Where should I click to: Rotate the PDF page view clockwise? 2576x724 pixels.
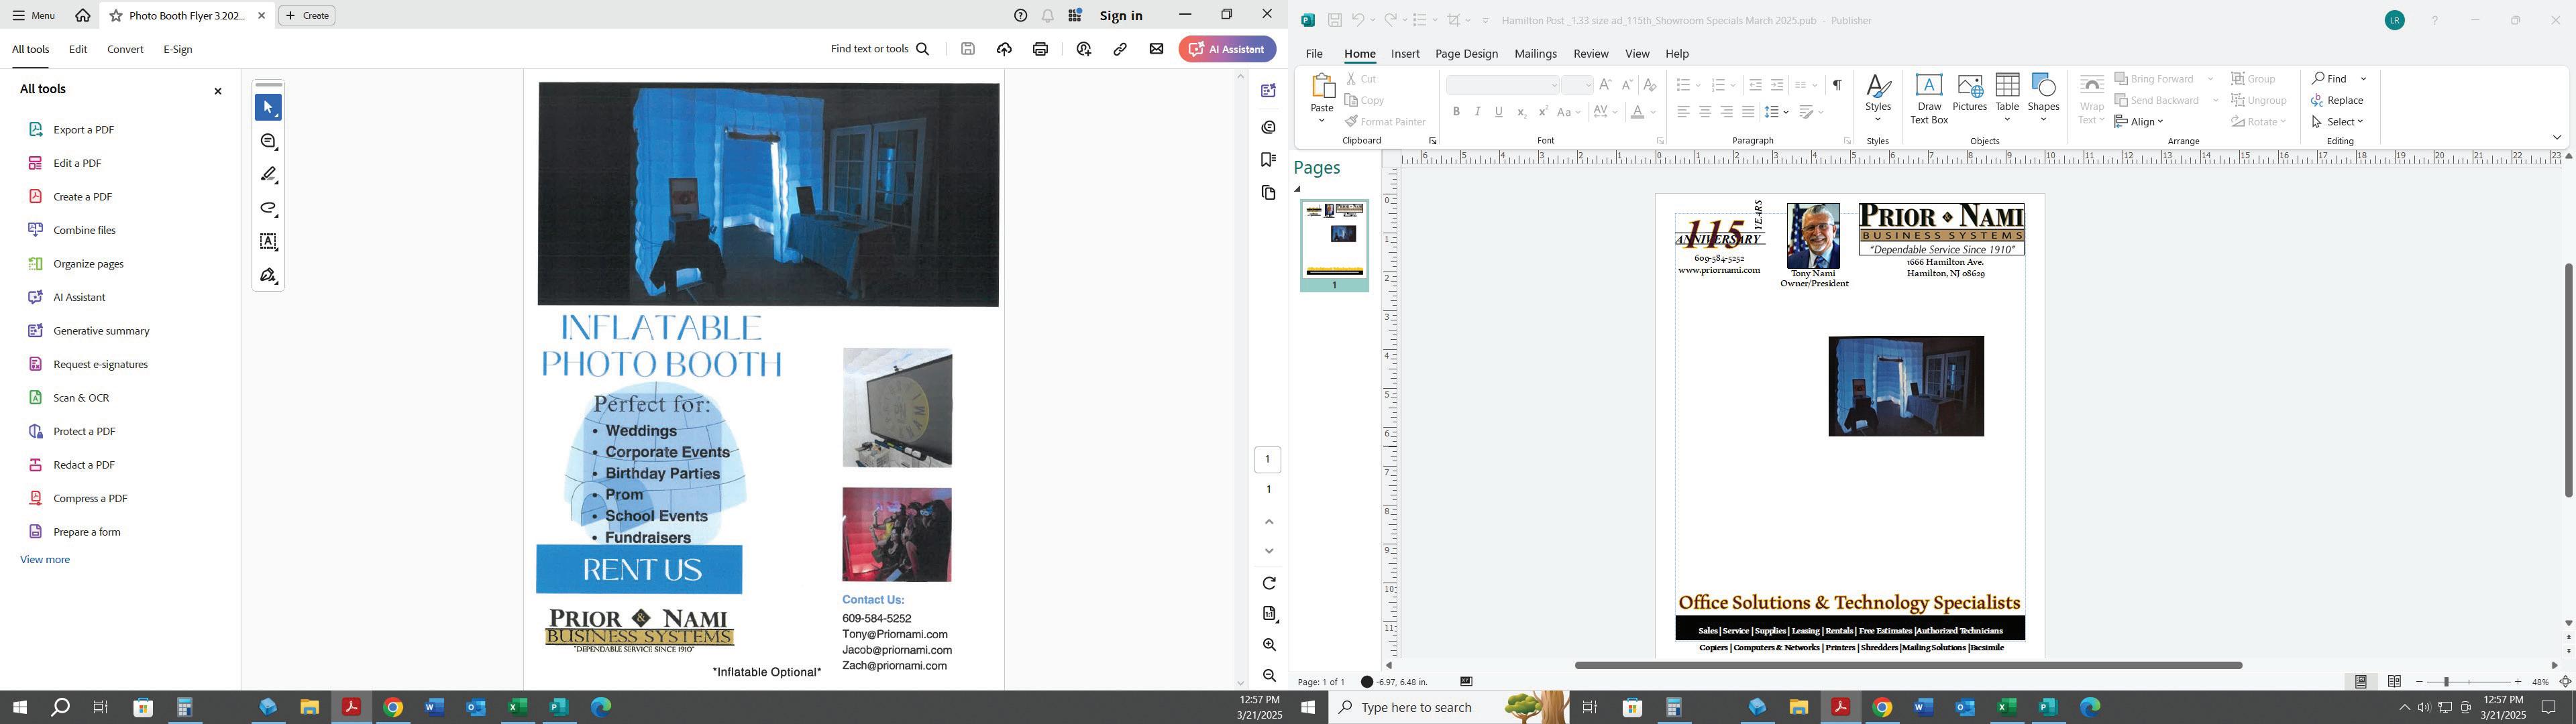click(1269, 583)
